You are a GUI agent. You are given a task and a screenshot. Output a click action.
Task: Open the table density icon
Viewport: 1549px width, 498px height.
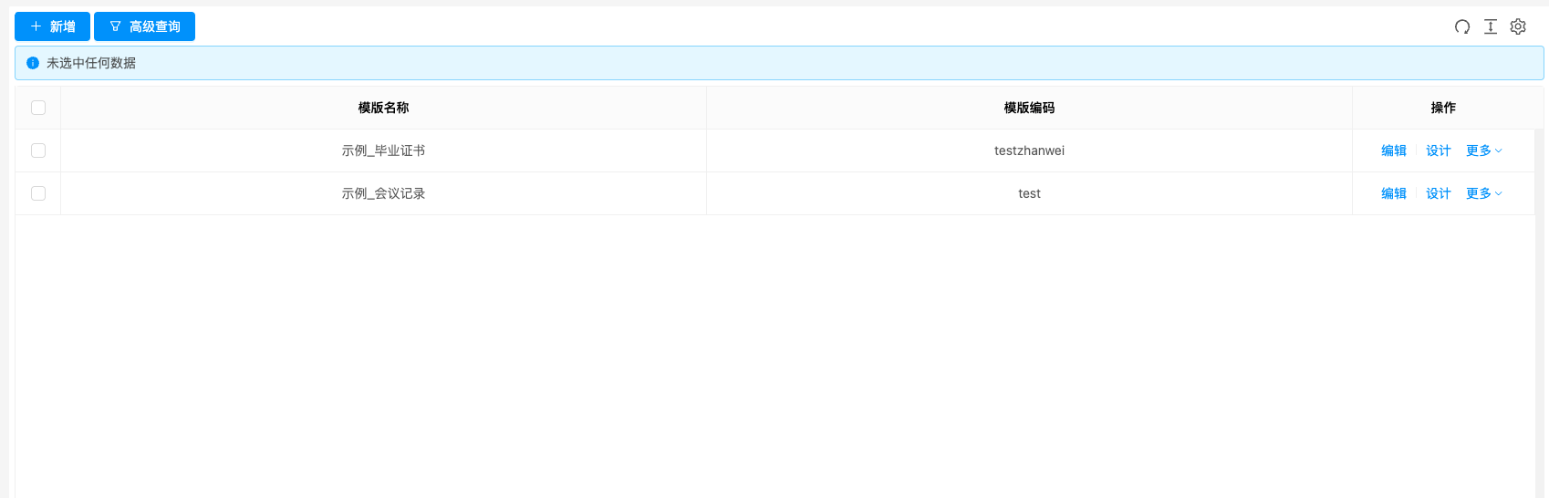1491,26
